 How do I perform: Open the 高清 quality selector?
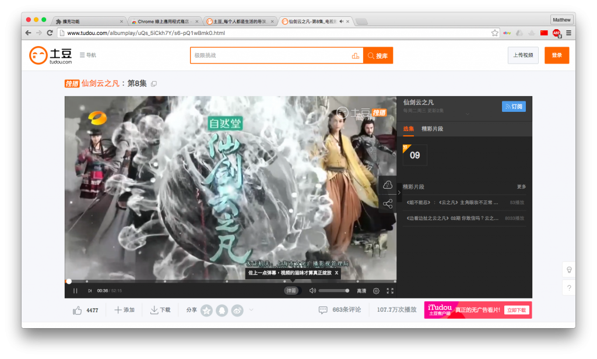pyautogui.click(x=361, y=291)
